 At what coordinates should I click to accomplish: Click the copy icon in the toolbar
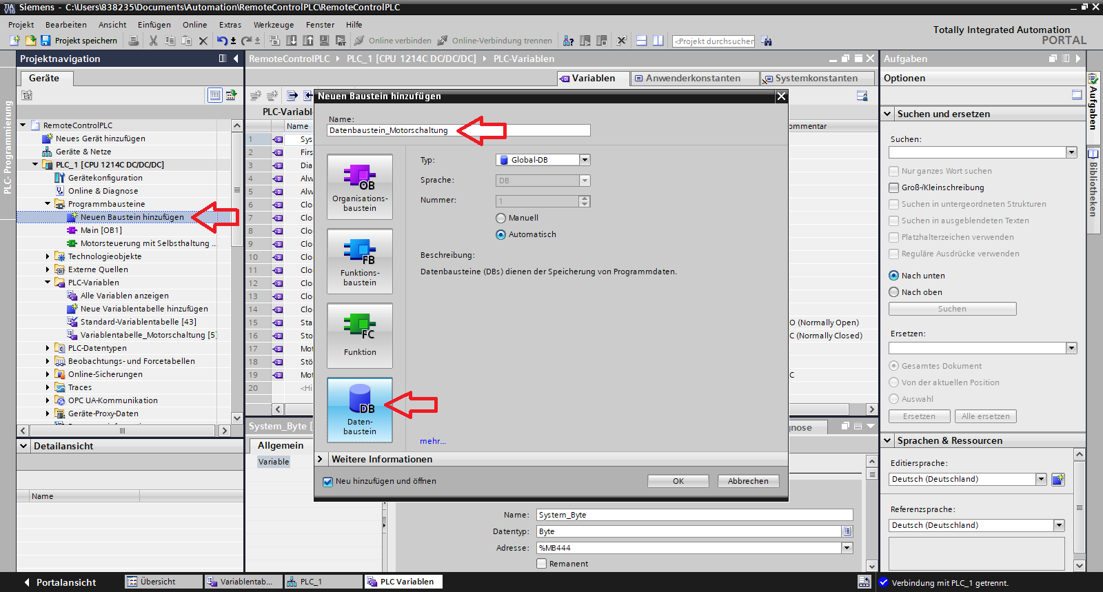(x=170, y=41)
